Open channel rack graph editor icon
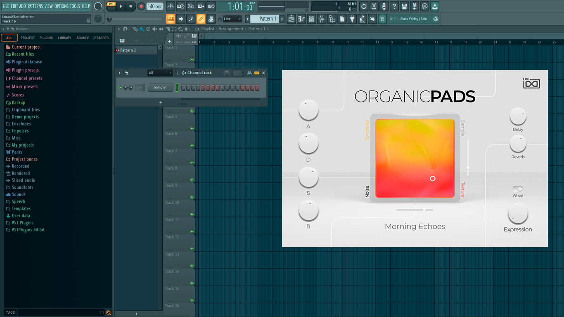564x317 pixels. point(249,73)
